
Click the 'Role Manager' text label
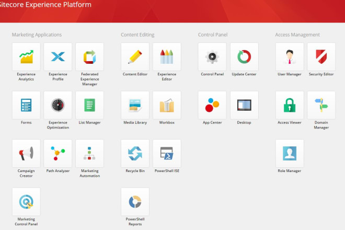click(x=290, y=171)
